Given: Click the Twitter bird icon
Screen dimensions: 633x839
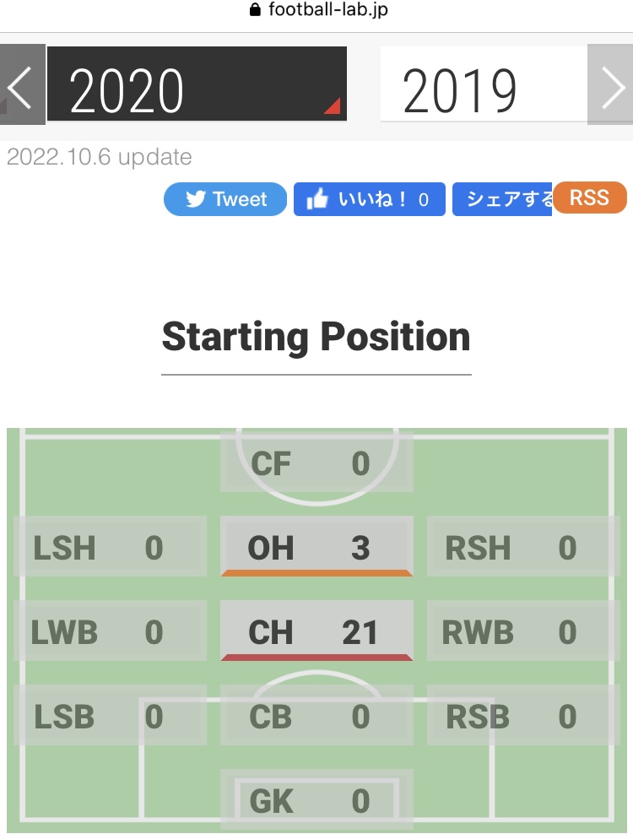Looking at the screenshot, I should point(196,199).
